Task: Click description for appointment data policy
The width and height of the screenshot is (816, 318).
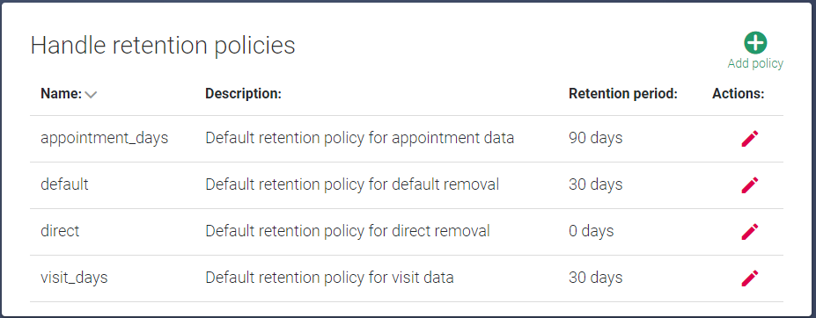Action: tap(360, 138)
